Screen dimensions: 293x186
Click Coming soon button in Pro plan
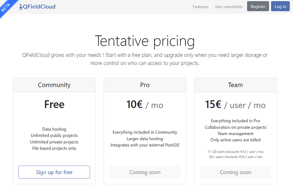coord(145,172)
